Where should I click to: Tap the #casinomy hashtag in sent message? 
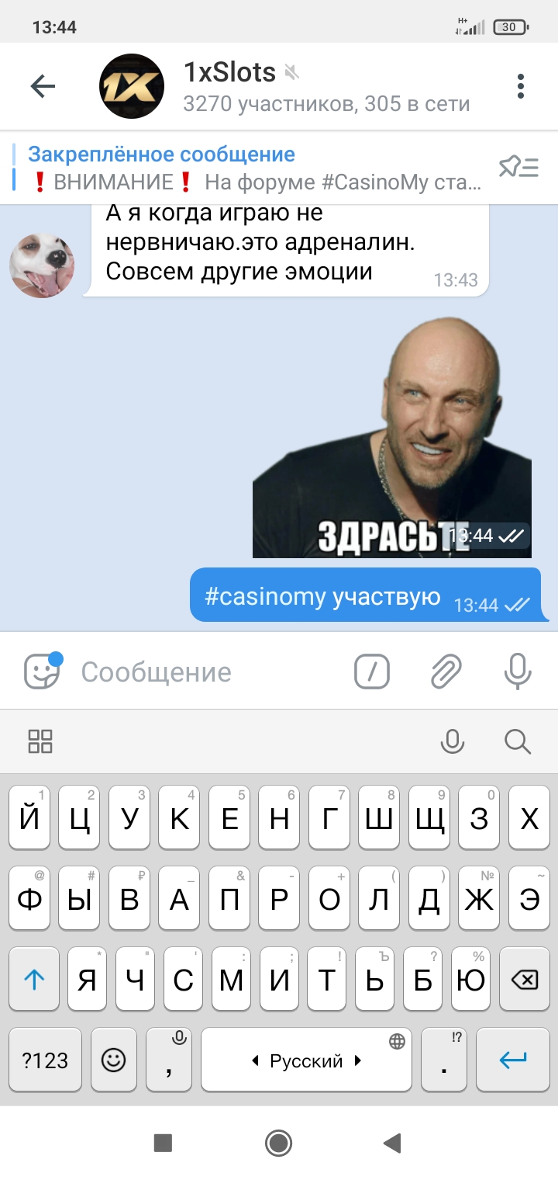pos(265,596)
